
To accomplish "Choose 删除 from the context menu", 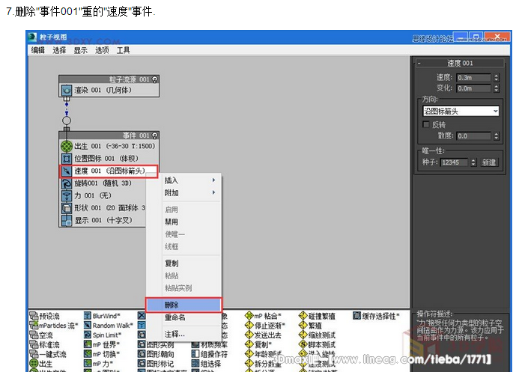I will tap(183, 305).
